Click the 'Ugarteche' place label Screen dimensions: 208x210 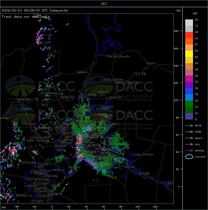62,158
